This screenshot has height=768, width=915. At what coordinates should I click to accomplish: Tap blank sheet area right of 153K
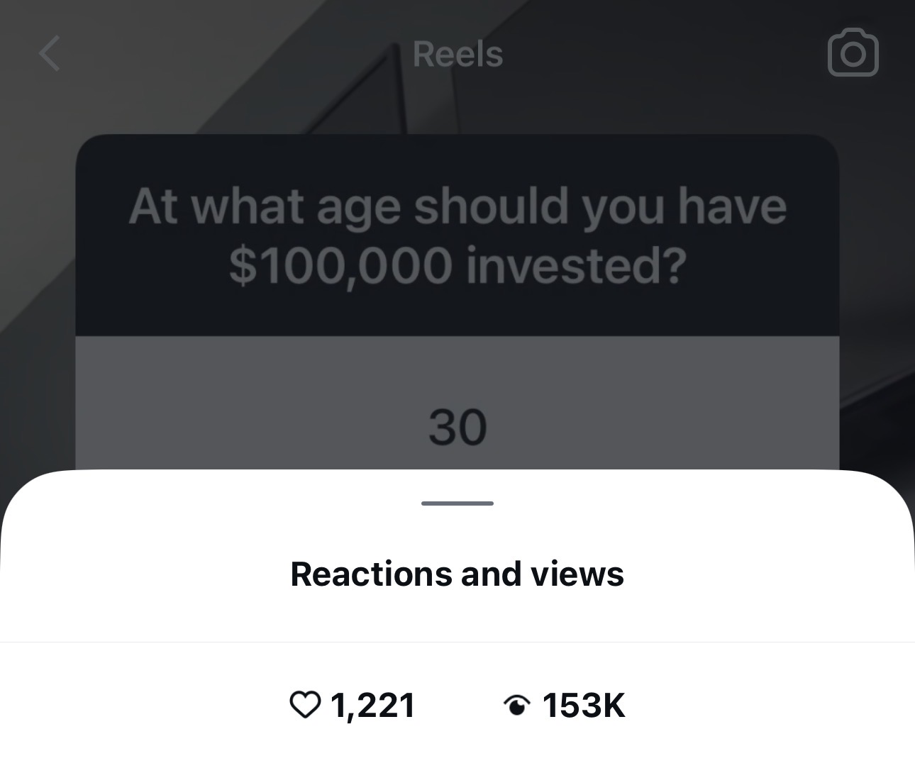766,706
